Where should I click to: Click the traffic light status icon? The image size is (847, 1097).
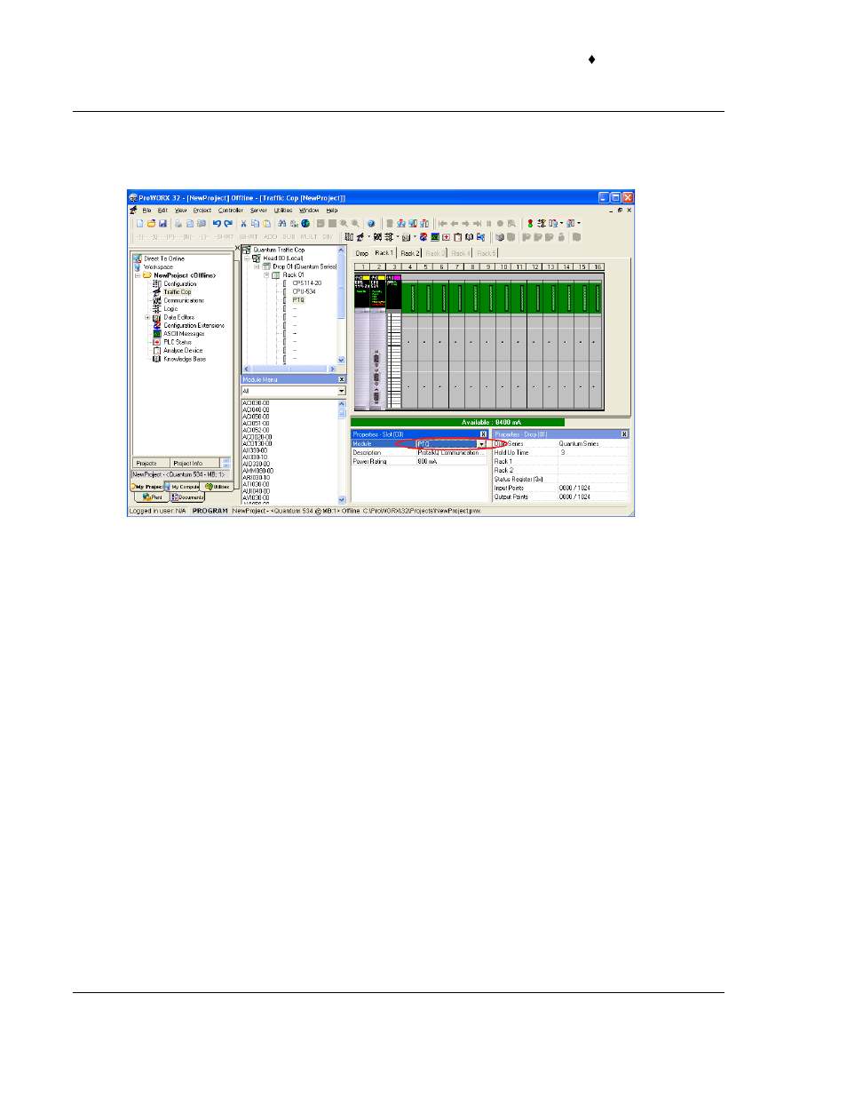tap(530, 224)
